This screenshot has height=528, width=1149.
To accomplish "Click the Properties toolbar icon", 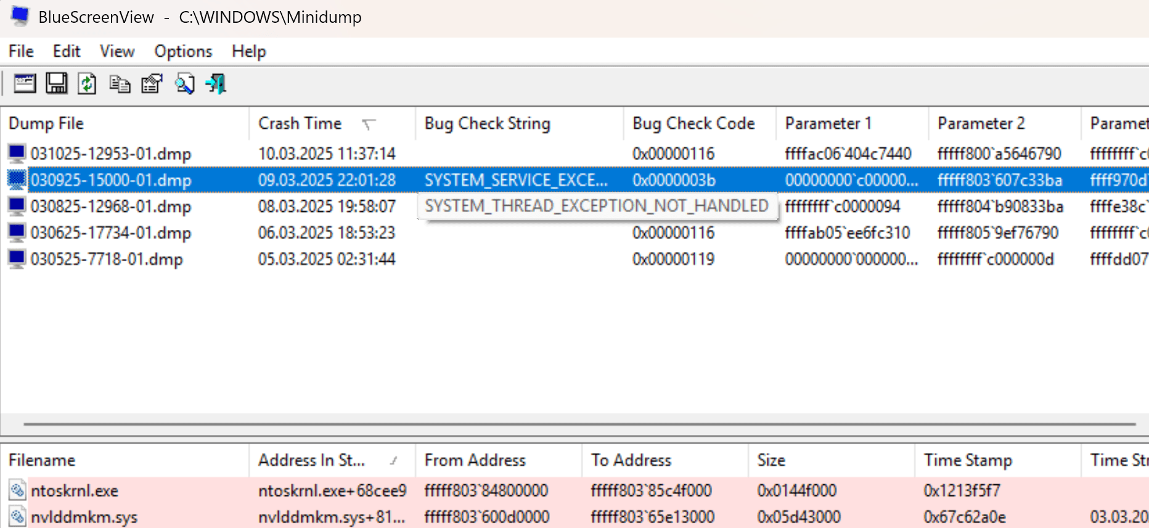I will [x=152, y=83].
